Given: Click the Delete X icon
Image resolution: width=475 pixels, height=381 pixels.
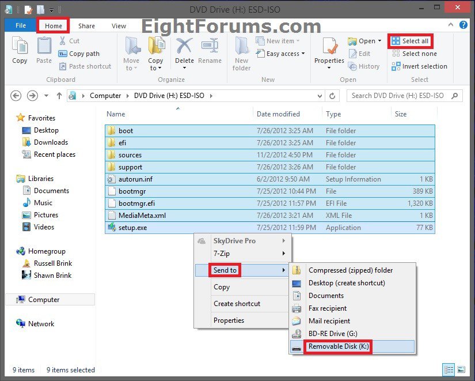Looking at the screenshot, I should (x=184, y=46).
